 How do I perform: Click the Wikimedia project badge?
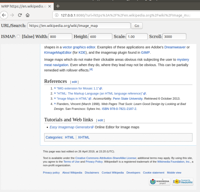160,182
